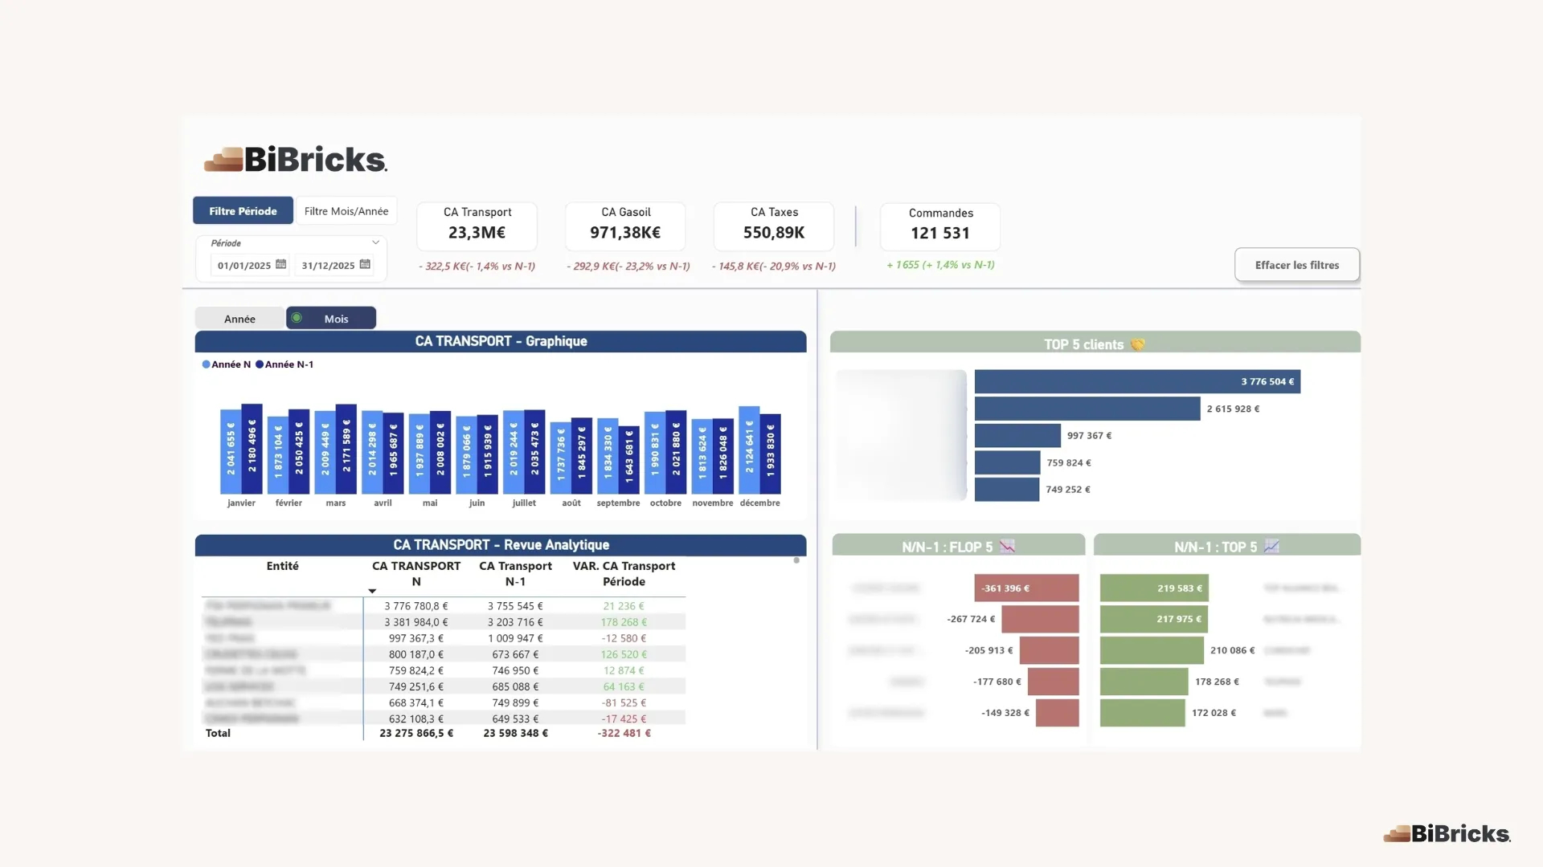Click the cell value 3 776 780,8 €
The height and width of the screenshot is (867, 1543).
click(416, 606)
